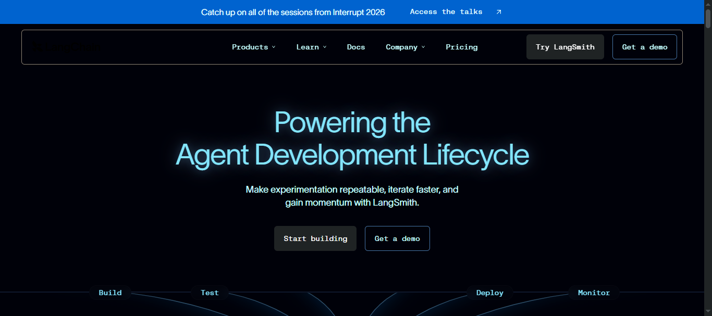Select the Deploy lifecycle stage
712x316 pixels.
coord(490,293)
